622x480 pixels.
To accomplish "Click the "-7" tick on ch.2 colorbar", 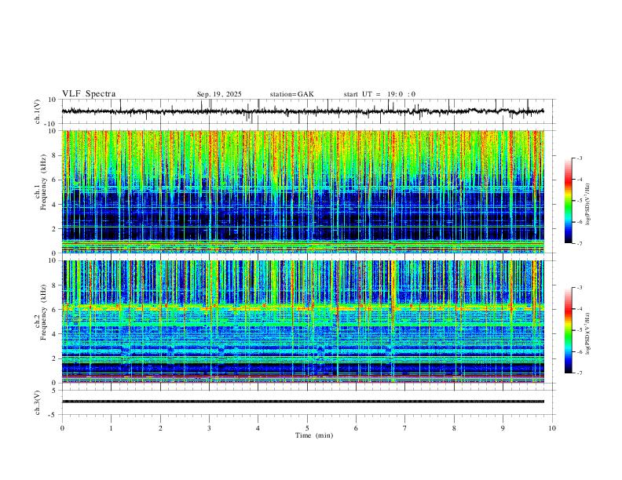I will [x=580, y=373].
